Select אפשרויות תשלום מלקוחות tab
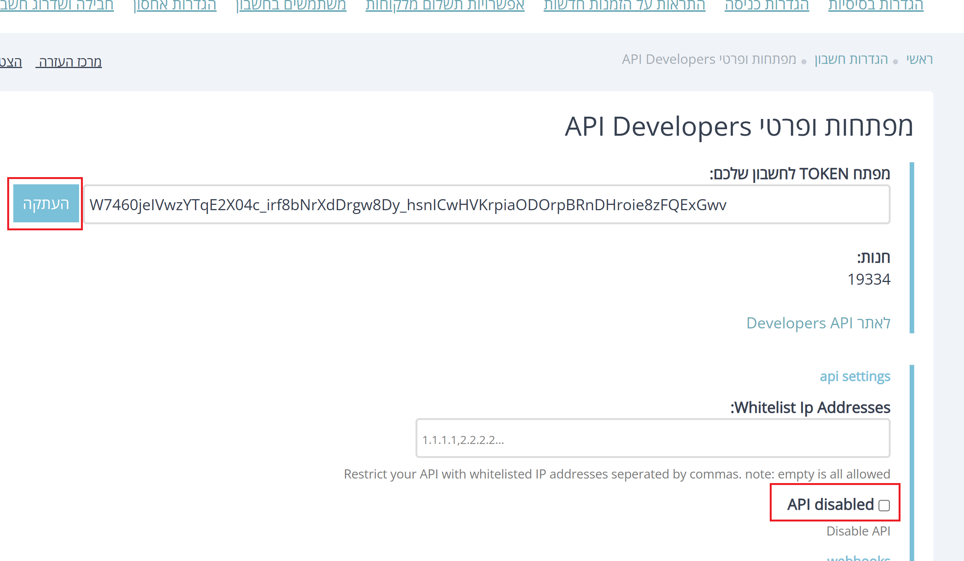964x561 pixels. point(445,5)
